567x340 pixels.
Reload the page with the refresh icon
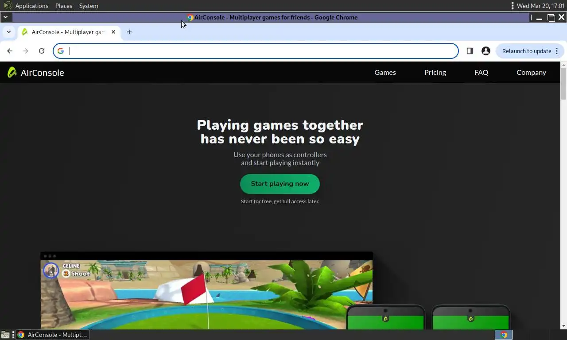click(42, 51)
